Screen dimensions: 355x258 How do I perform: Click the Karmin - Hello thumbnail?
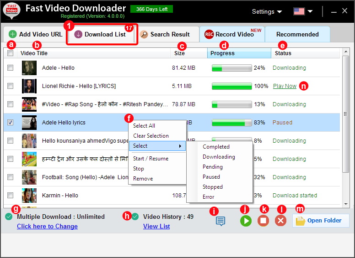coord(29,196)
